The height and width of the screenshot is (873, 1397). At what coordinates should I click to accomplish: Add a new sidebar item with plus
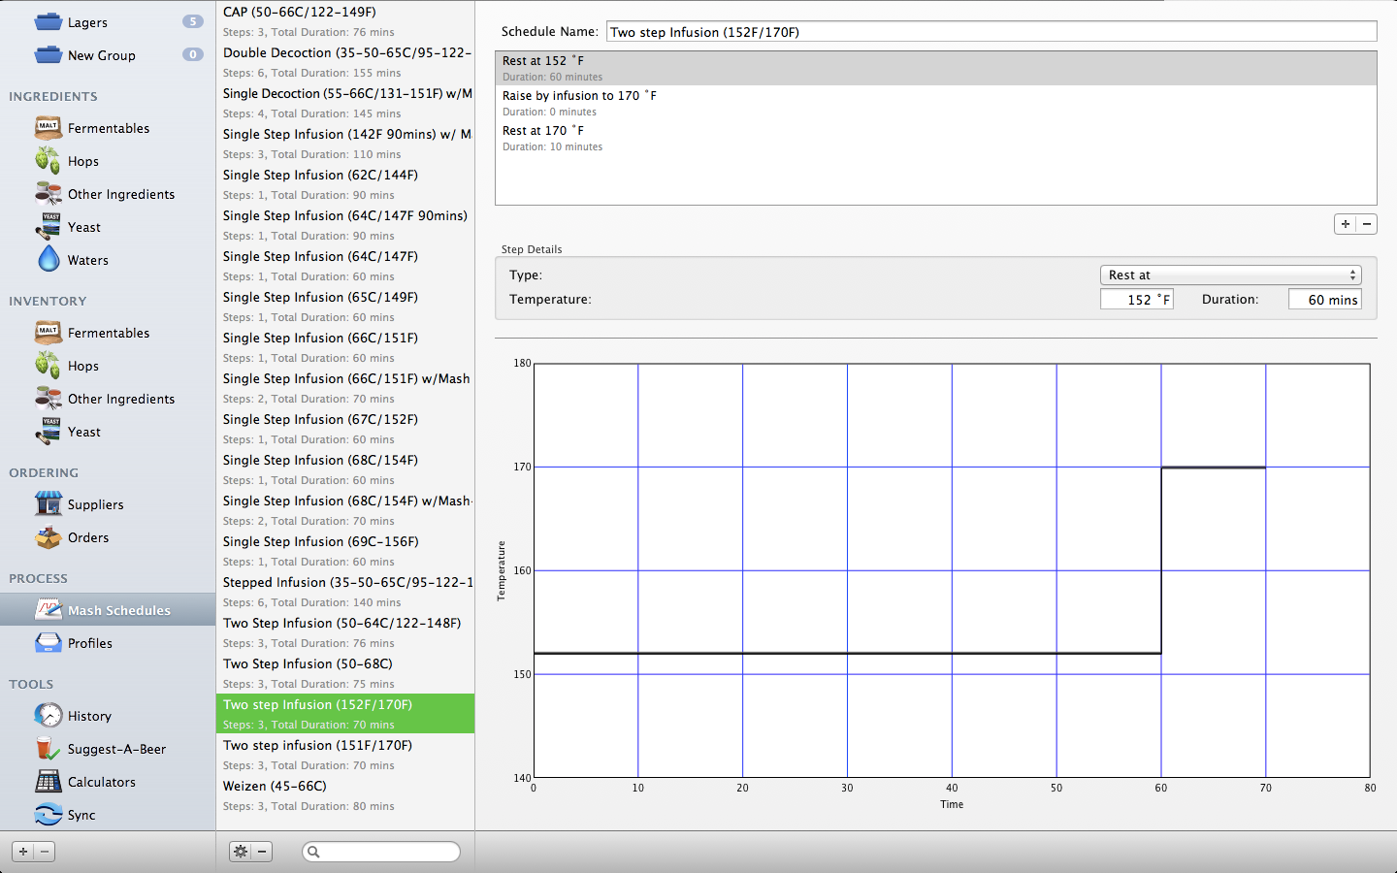tap(22, 852)
